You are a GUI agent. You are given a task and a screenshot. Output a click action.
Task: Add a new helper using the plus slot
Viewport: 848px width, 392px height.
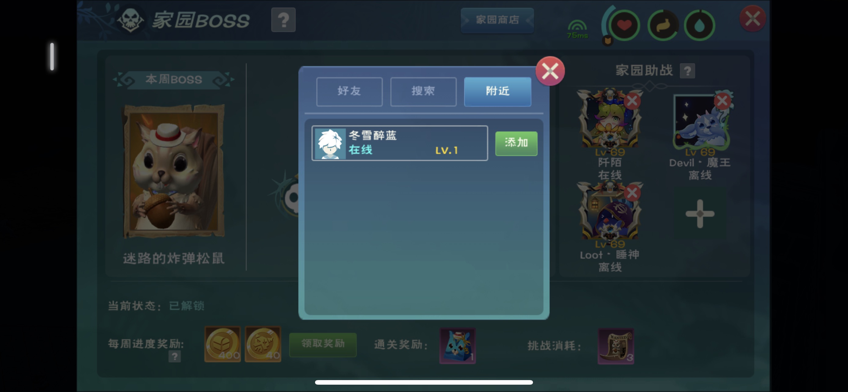point(700,214)
